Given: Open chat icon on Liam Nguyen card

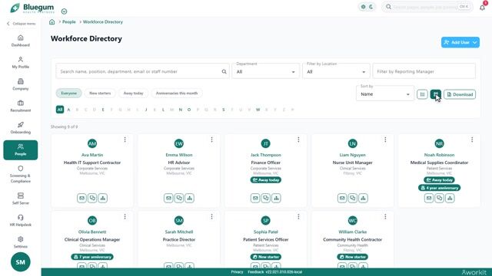Looking at the screenshot, I should click(x=353, y=198).
